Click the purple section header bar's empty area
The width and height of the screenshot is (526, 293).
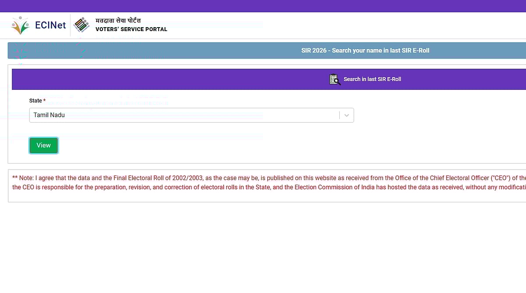tap(153, 79)
